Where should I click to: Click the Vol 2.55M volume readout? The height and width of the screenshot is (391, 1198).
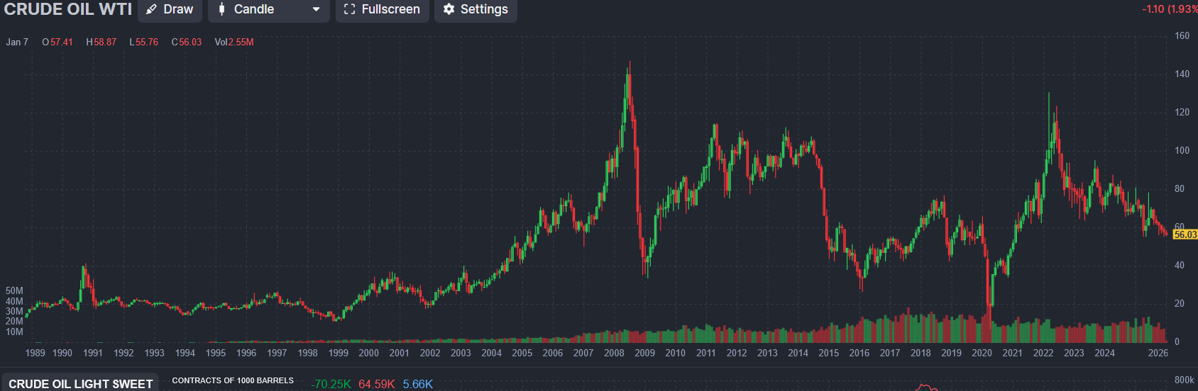coord(234,42)
